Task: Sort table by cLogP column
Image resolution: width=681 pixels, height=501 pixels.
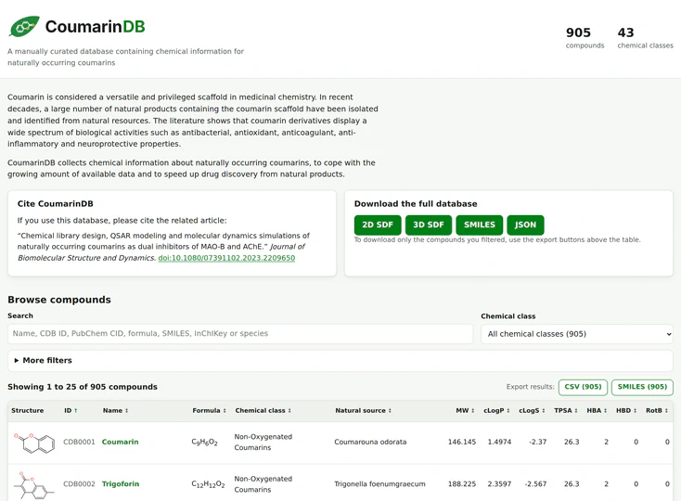Action: [496, 410]
